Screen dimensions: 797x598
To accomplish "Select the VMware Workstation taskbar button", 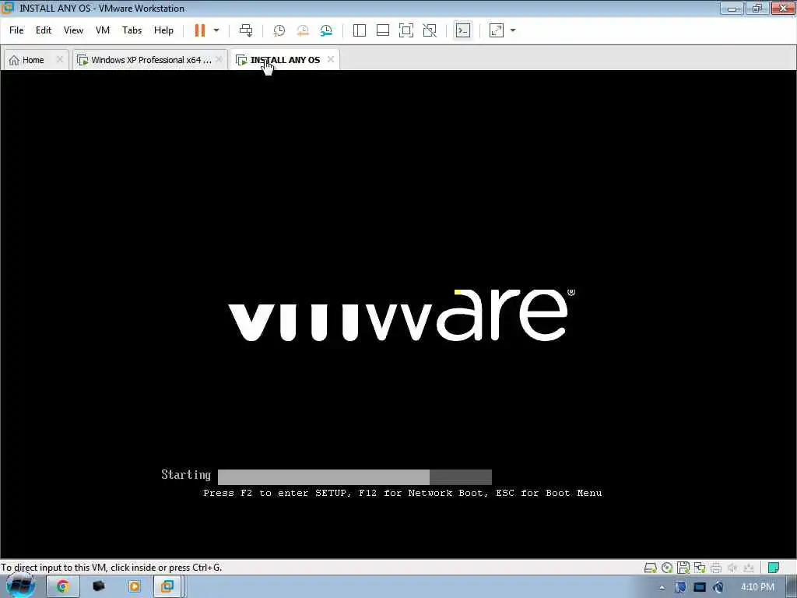I will coord(167,587).
